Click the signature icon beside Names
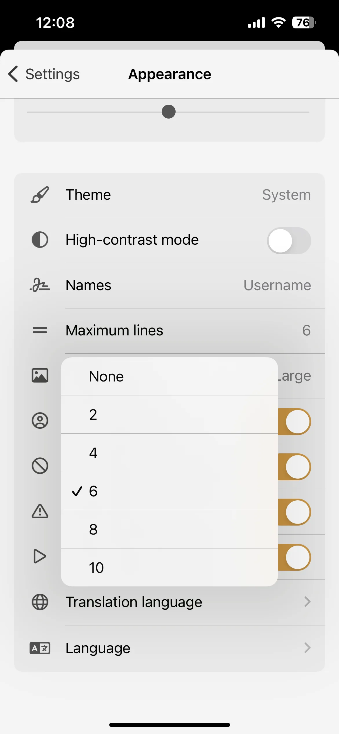This screenshot has width=339, height=734. tap(40, 285)
